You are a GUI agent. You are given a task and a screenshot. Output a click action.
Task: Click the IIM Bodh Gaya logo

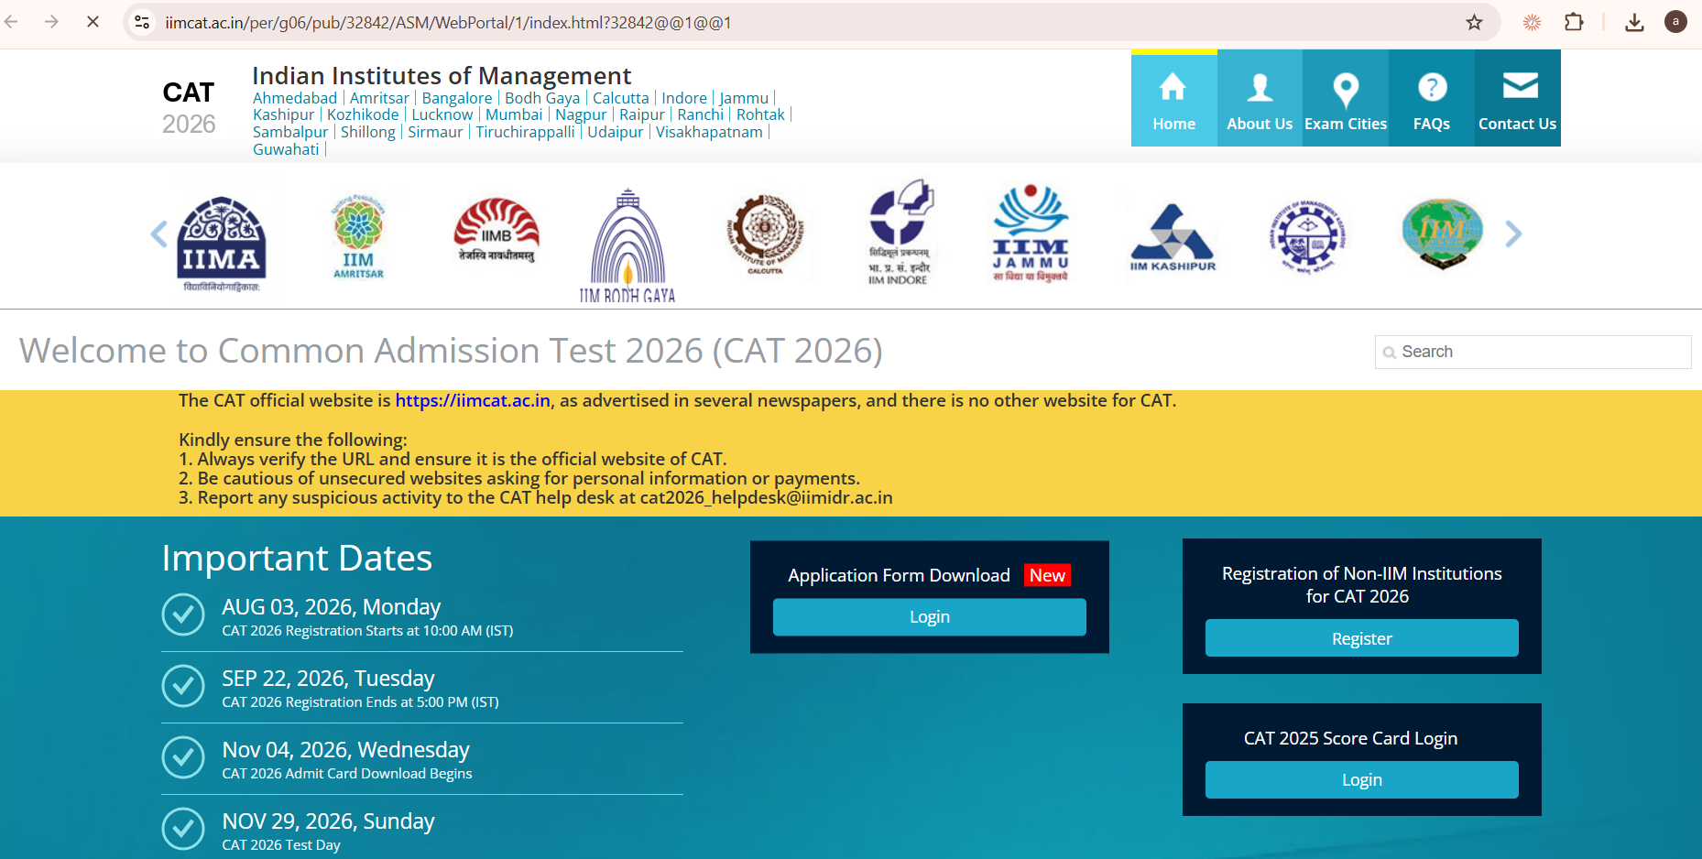pyautogui.click(x=627, y=245)
